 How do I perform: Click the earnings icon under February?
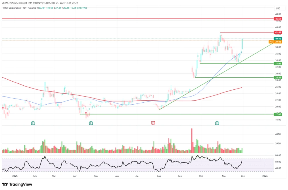[x=33, y=123]
